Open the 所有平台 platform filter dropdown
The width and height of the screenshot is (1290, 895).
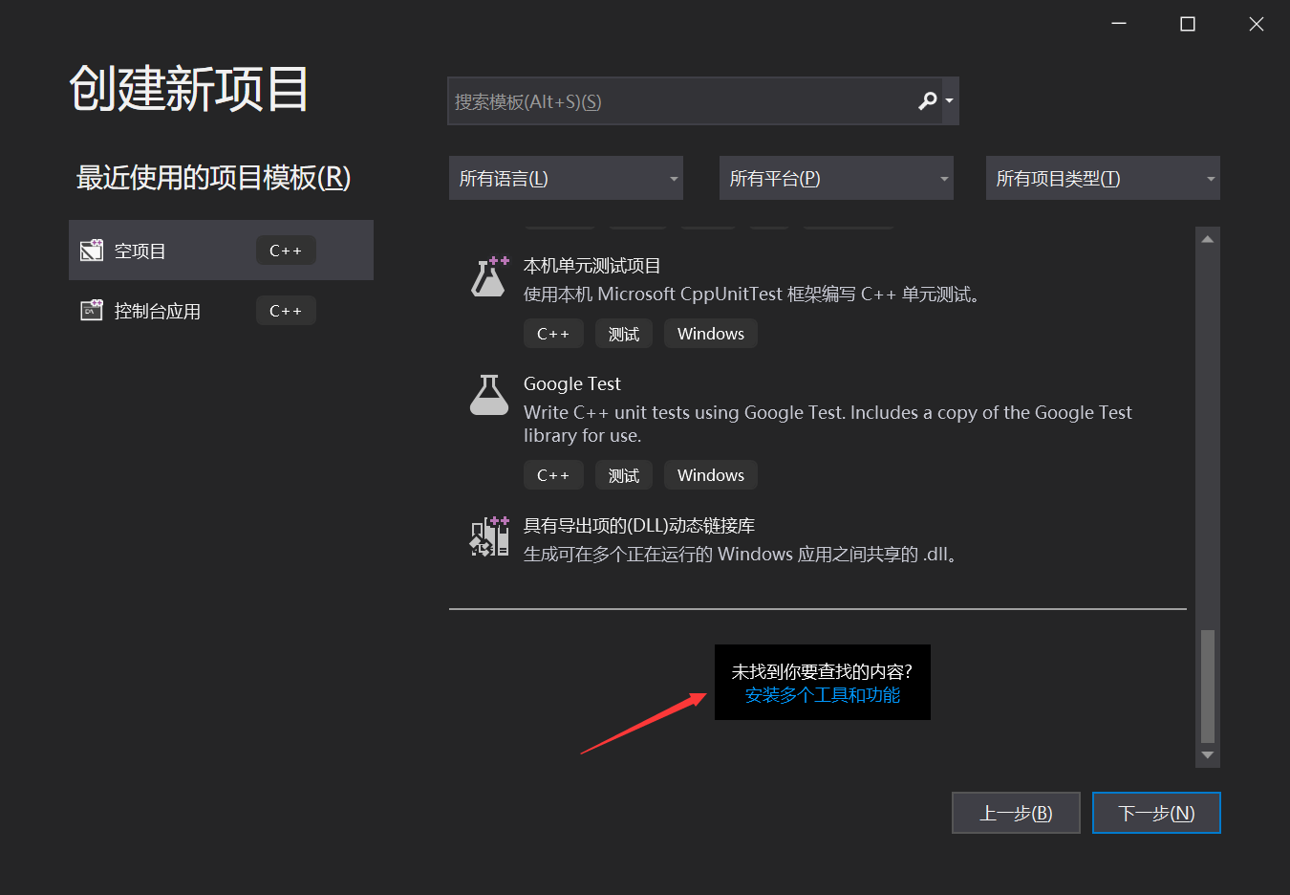[836, 178]
